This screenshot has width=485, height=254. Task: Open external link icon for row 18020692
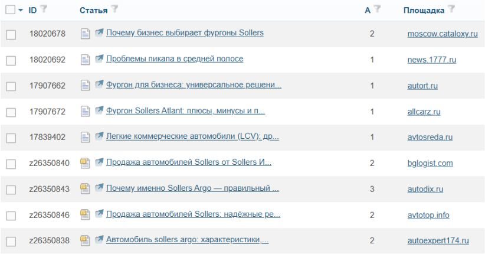point(99,59)
